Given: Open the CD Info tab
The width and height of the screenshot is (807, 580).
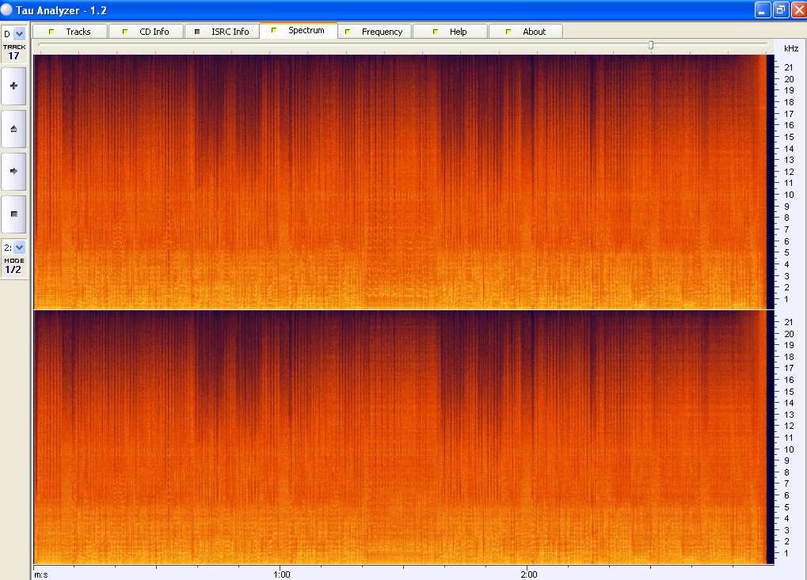Looking at the screenshot, I should [154, 32].
